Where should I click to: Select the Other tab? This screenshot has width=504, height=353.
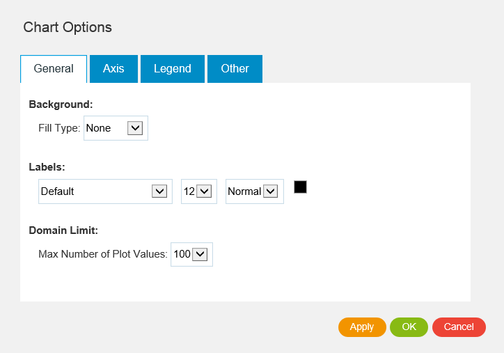(x=235, y=68)
